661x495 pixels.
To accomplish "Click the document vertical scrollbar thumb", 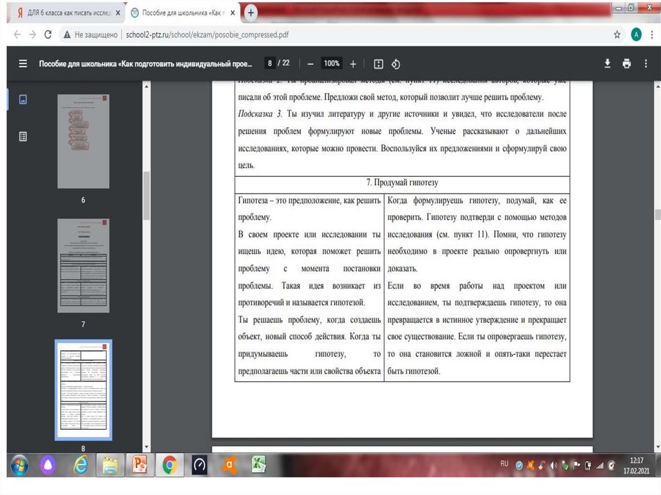I will (x=658, y=214).
